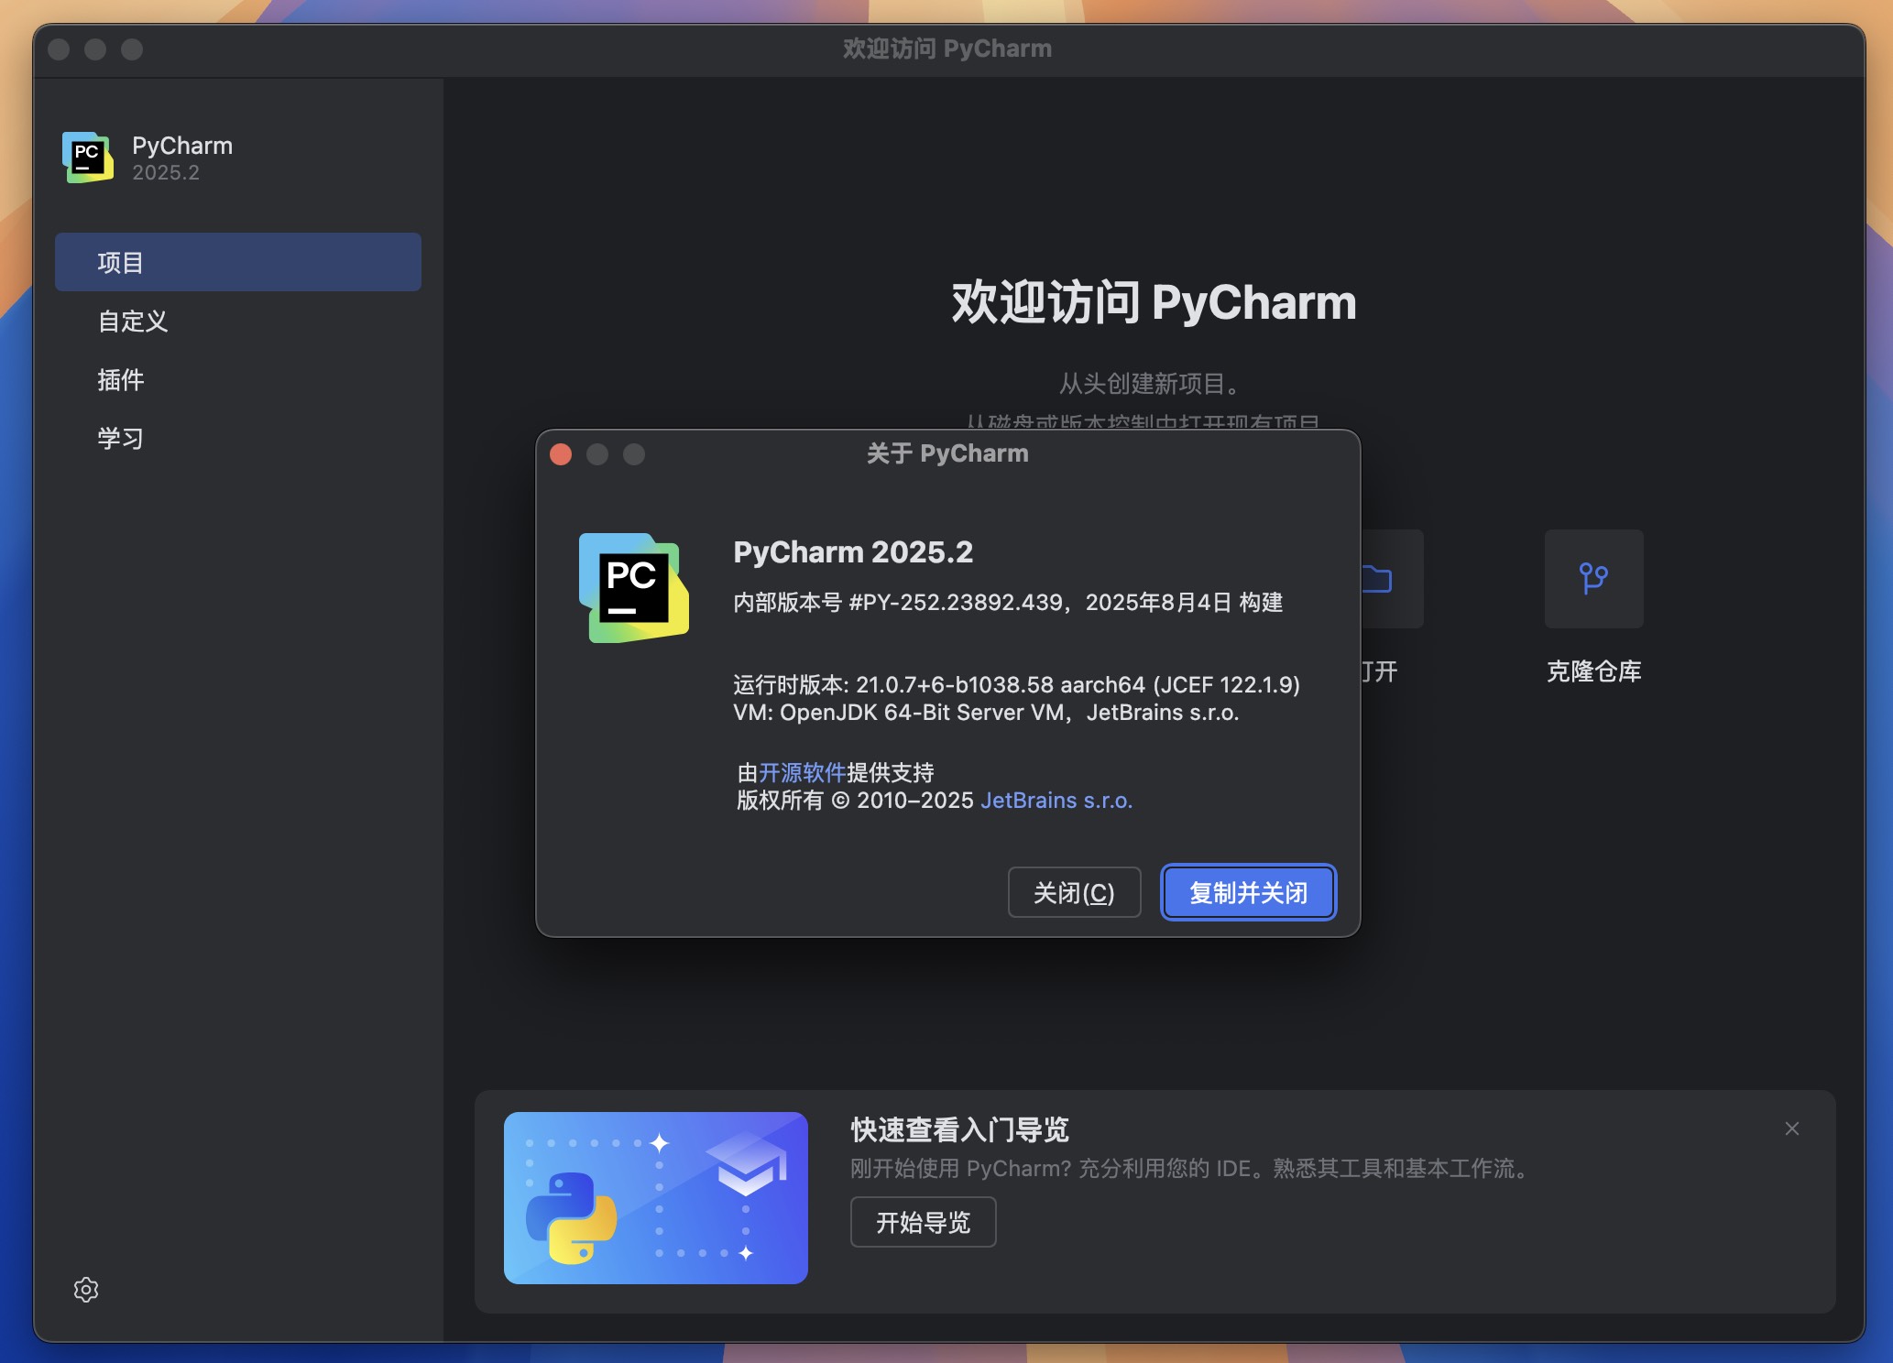This screenshot has height=1363, width=1893.
Task: Click the VM: OpenJDK 64-Bit Server VM line
Action: pos(986,713)
